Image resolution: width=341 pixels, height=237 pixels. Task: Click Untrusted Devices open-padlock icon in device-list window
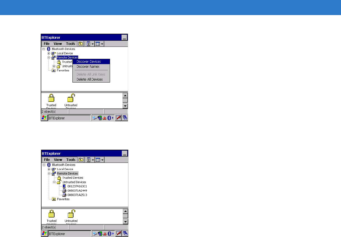[x=72, y=214]
